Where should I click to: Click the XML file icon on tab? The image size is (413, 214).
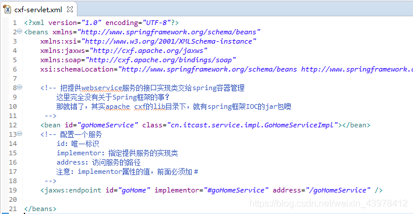pos(8,9)
